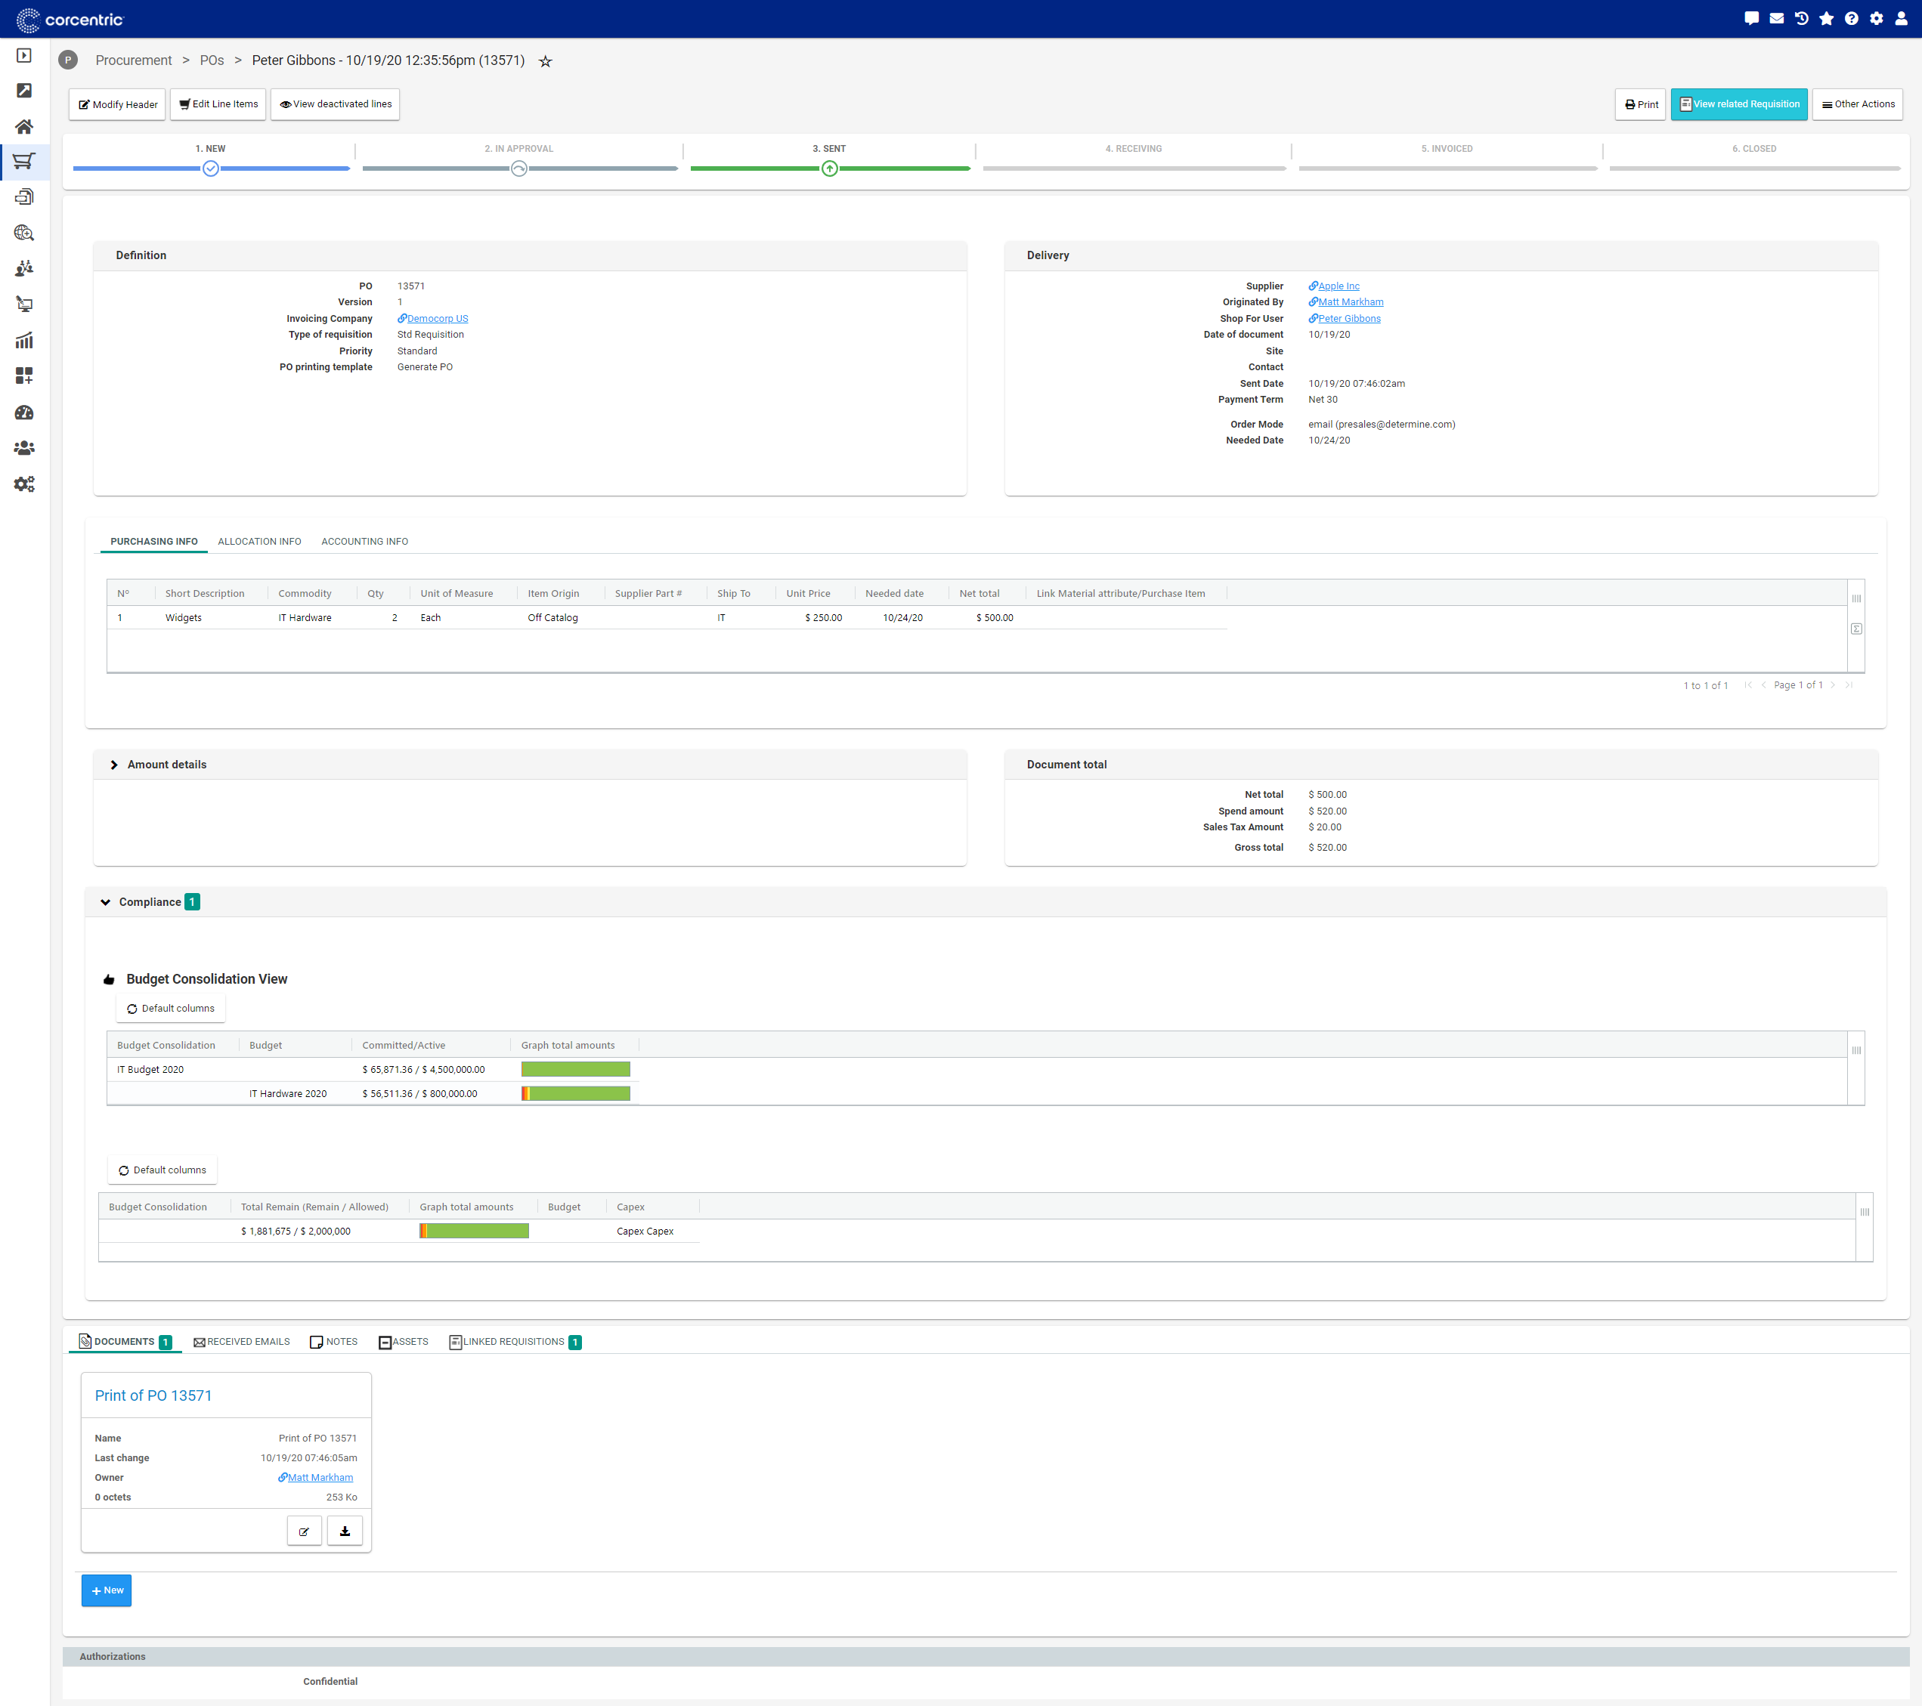
Task: Open the shopping cart procurement sidebar icon
Action: click(x=24, y=161)
